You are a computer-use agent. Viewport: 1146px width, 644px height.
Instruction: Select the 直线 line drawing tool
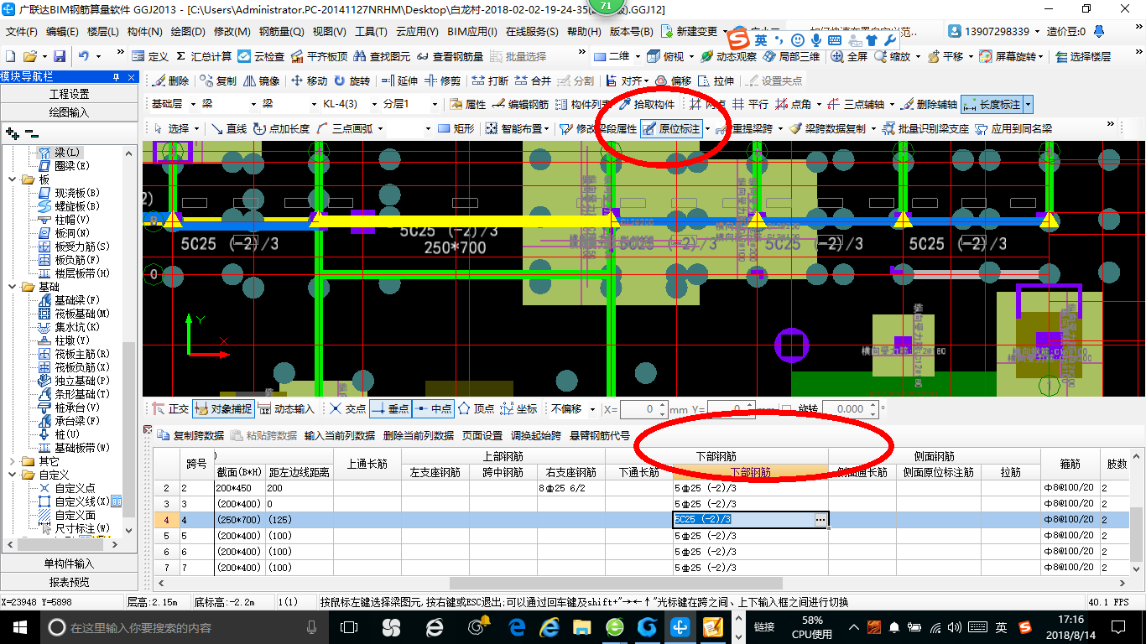tap(228, 129)
